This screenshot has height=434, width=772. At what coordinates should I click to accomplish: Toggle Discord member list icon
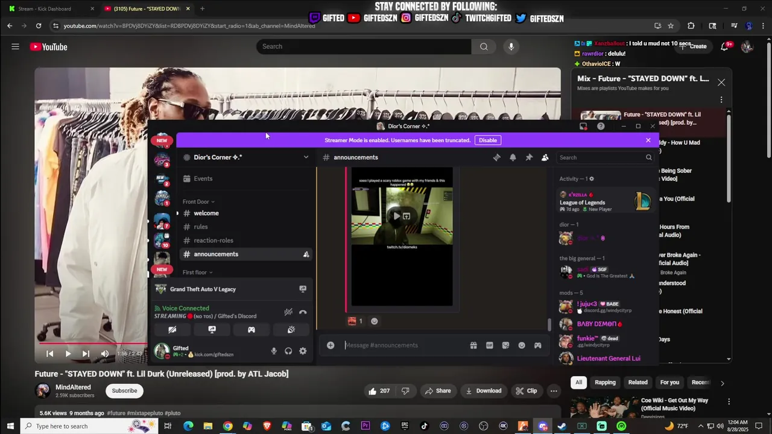click(x=545, y=157)
